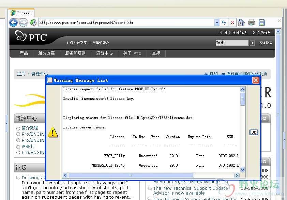Click the 'Invalid (inconsistent) license key.' line
Screen dimensions: 287x200
(99, 98)
